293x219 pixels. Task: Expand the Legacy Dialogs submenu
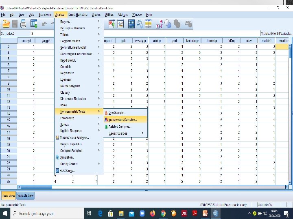125,133
